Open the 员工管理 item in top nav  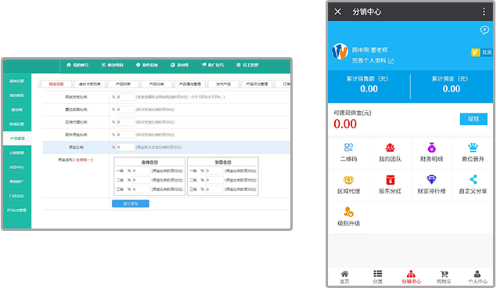pyautogui.click(x=247, y=65)
